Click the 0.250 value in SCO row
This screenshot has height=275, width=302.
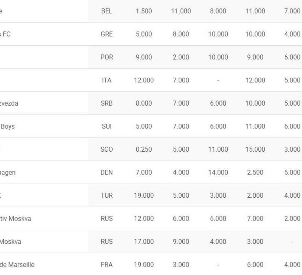[x=144, y=149]
